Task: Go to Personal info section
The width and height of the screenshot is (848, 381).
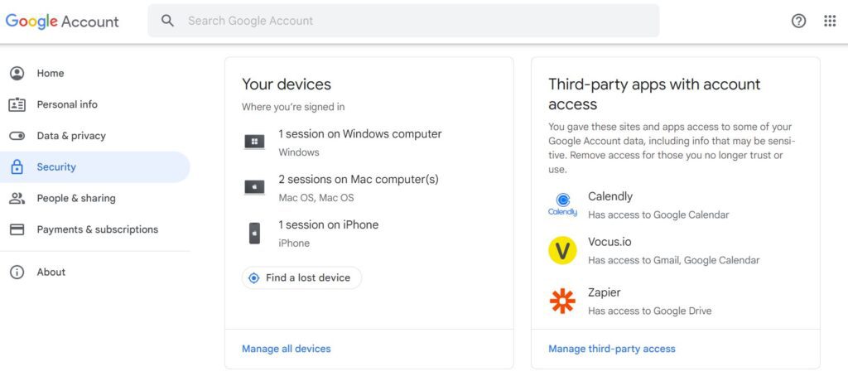Action: (66, 104)
